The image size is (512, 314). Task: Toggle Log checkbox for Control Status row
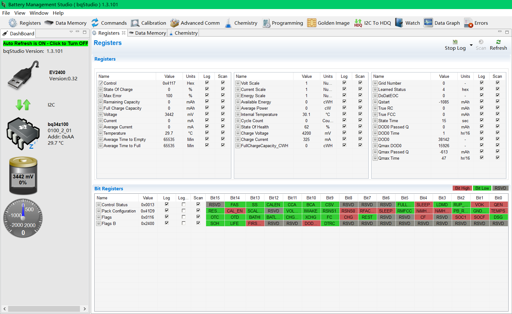pos(167,204)
